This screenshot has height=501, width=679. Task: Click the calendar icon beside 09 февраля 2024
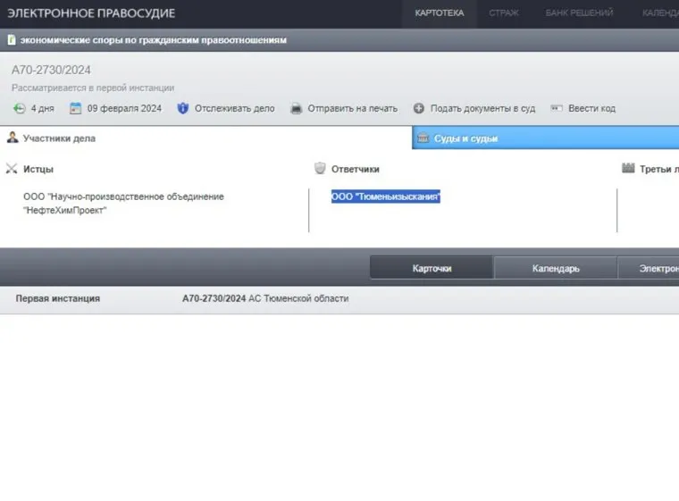coord(76,108)
